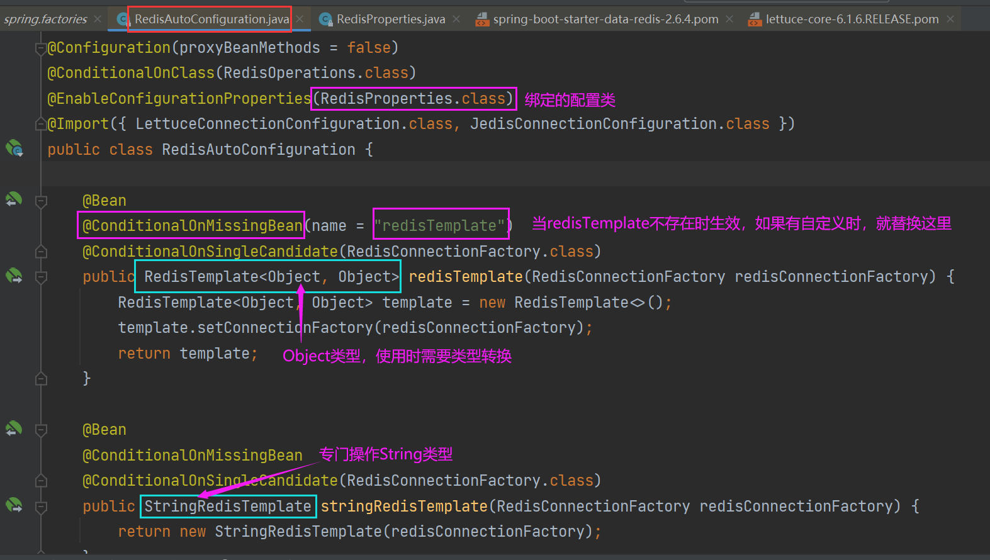Click redisTemplate method name

[x=466, y=277]
